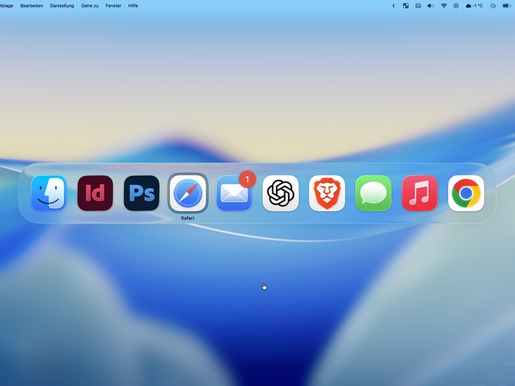Open the Fenster menu

pos(113,5)
